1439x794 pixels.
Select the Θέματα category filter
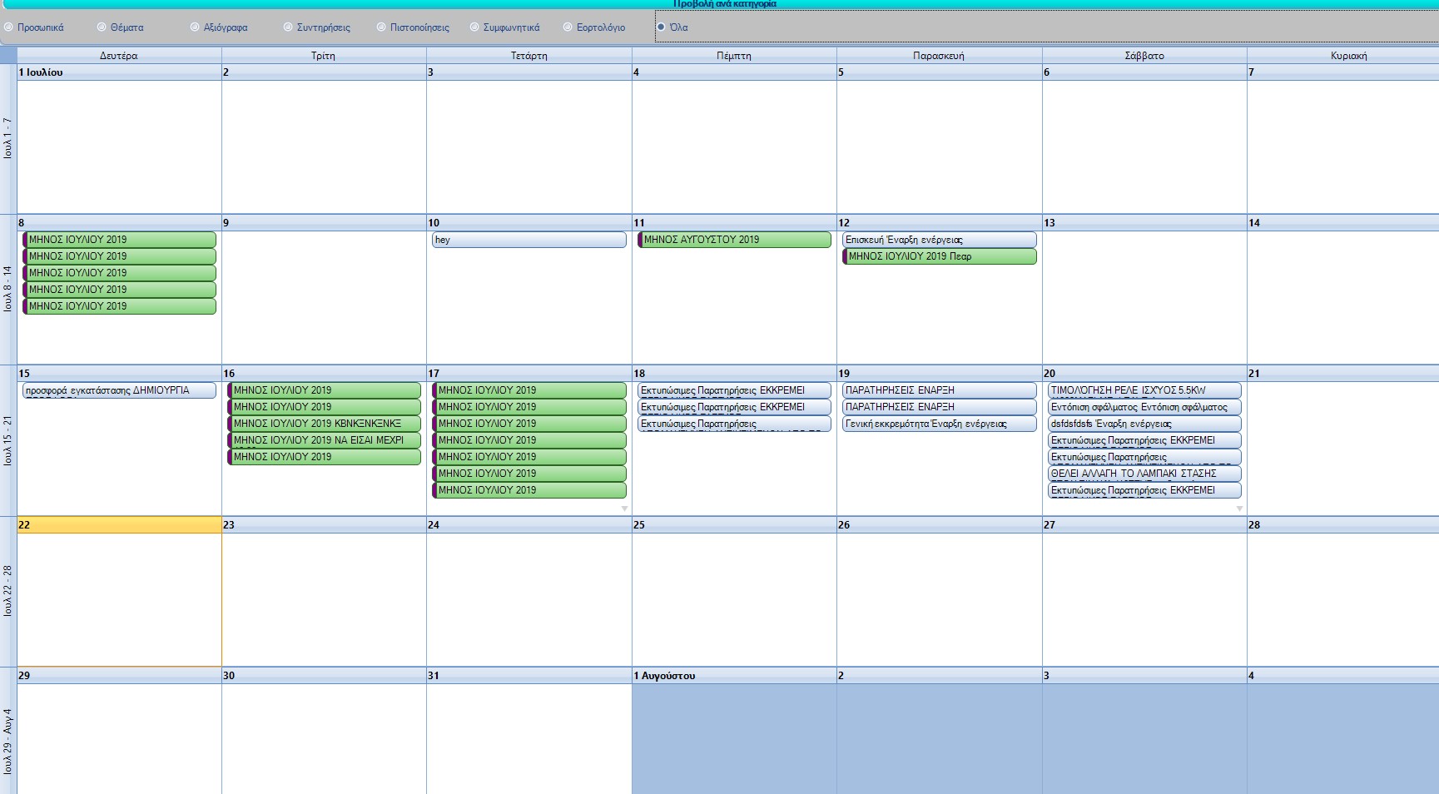tap(102, 27)
